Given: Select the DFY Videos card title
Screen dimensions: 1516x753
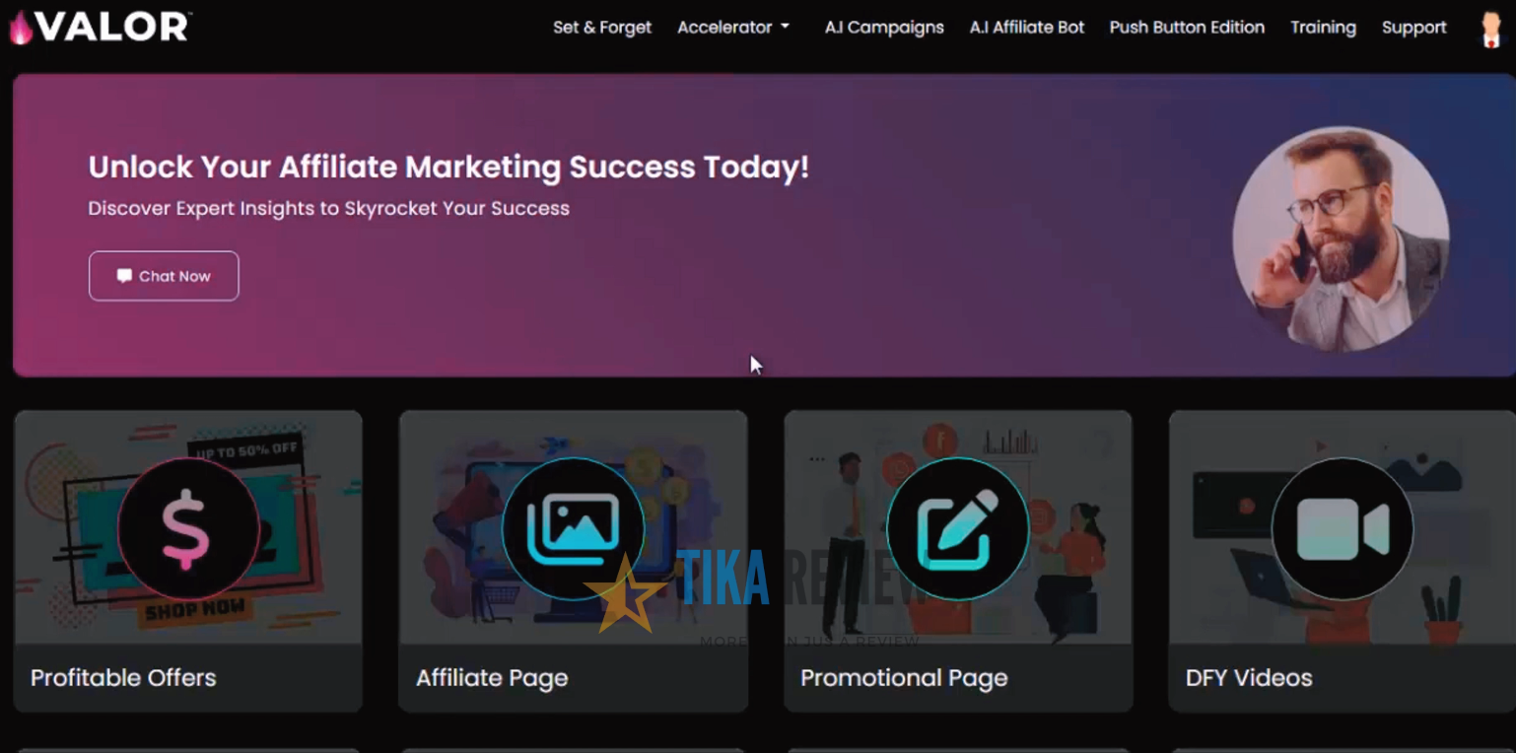Looking at the screenshot, I should 1248,677.
